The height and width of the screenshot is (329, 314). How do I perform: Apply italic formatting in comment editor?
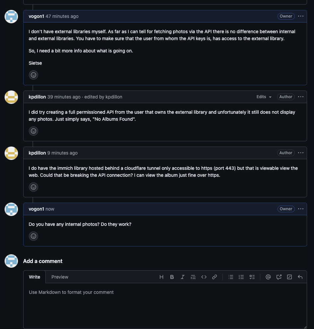pyautogui.click(x=182, y=277)
